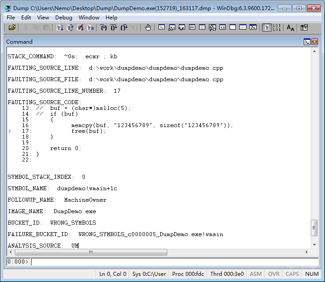
Task: Open the View menu
Action: 43,18
